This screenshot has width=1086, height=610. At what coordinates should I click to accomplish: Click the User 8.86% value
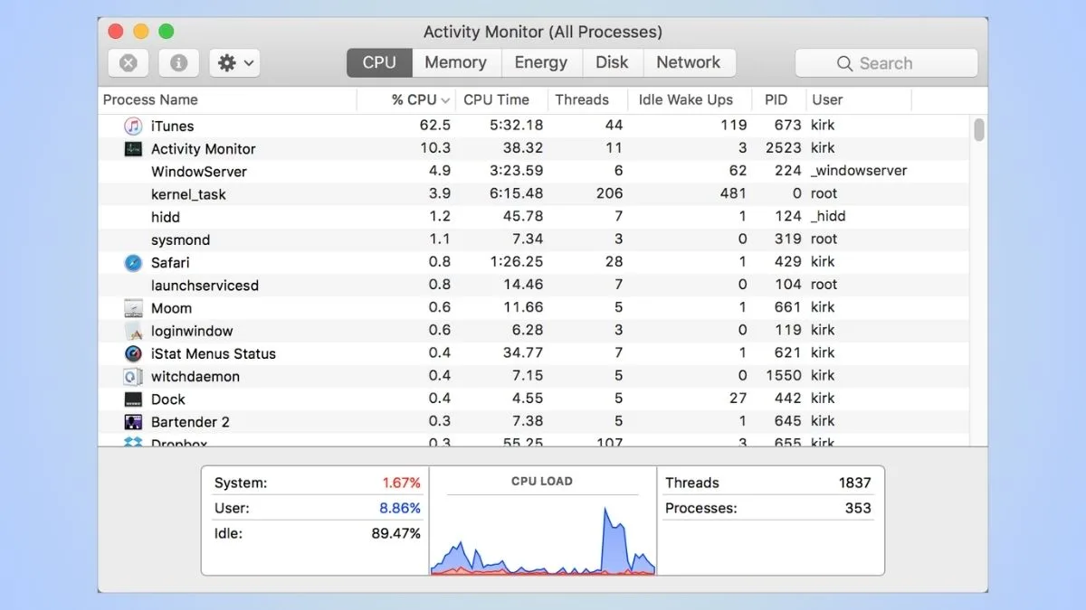[400, 509]
